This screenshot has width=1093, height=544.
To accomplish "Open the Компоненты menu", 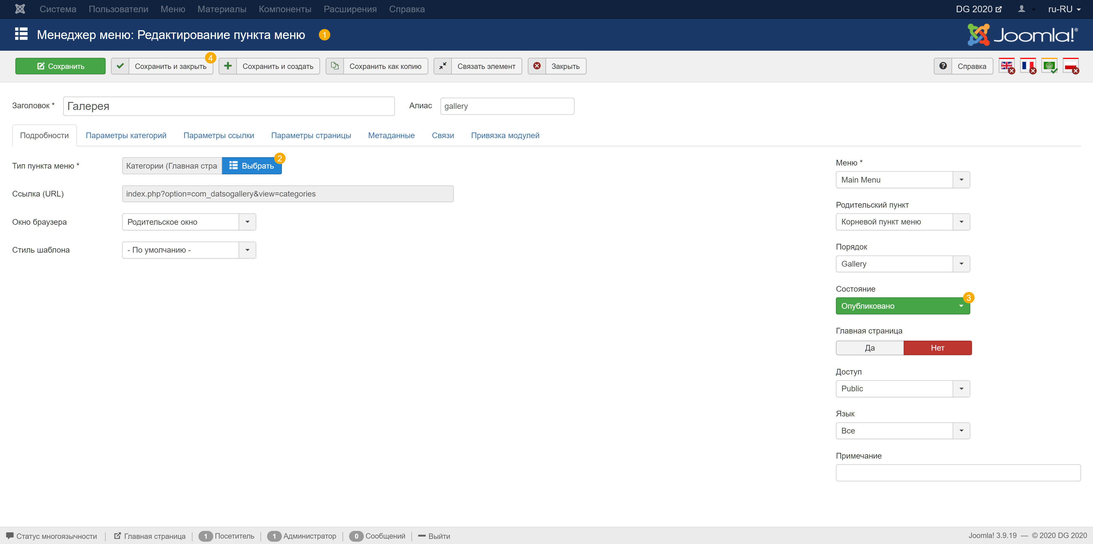I will [285, 9].
